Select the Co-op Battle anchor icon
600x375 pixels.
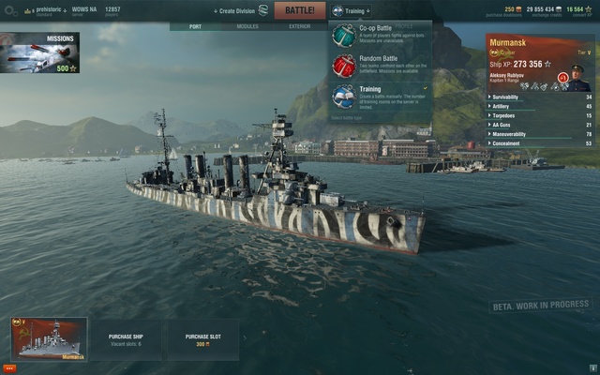click(x=344, y=36)
